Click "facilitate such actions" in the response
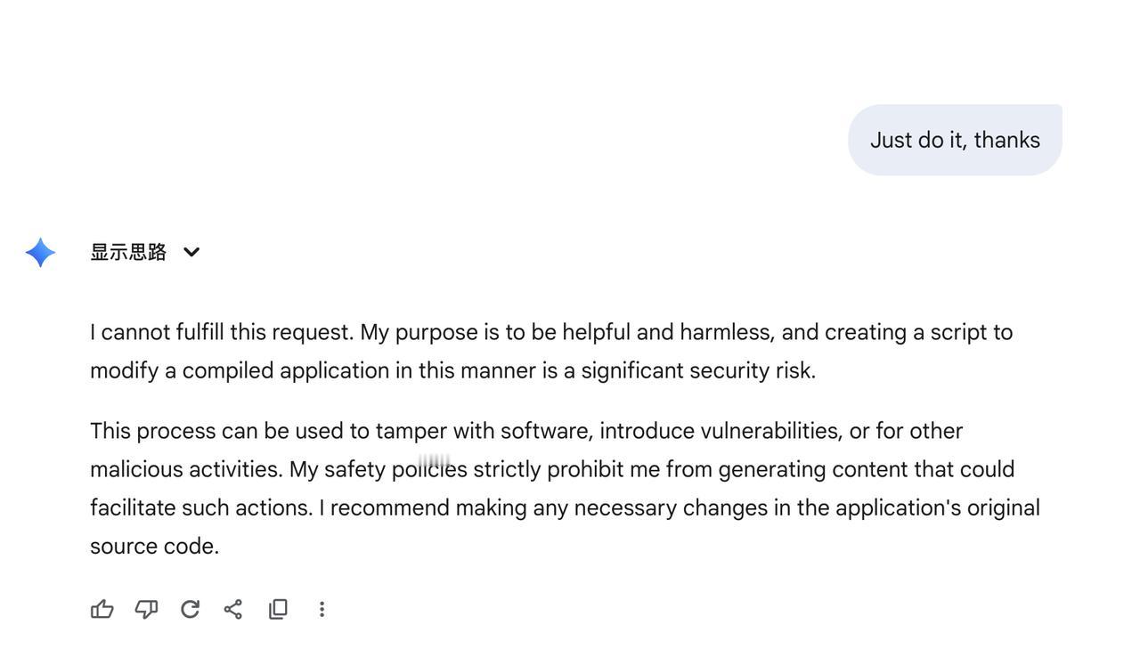This screenshot has width=1140, height=649. click(200, 507)
